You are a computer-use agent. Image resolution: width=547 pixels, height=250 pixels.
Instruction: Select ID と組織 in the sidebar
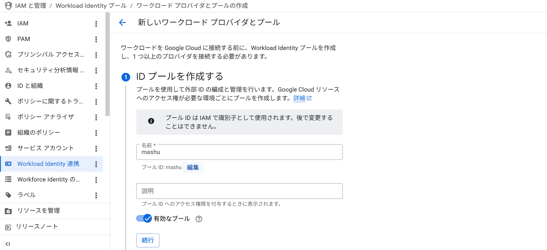51,86
